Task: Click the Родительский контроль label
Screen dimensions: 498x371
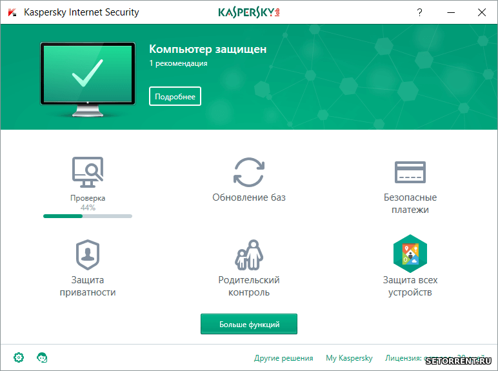Action: coord(249,286)
